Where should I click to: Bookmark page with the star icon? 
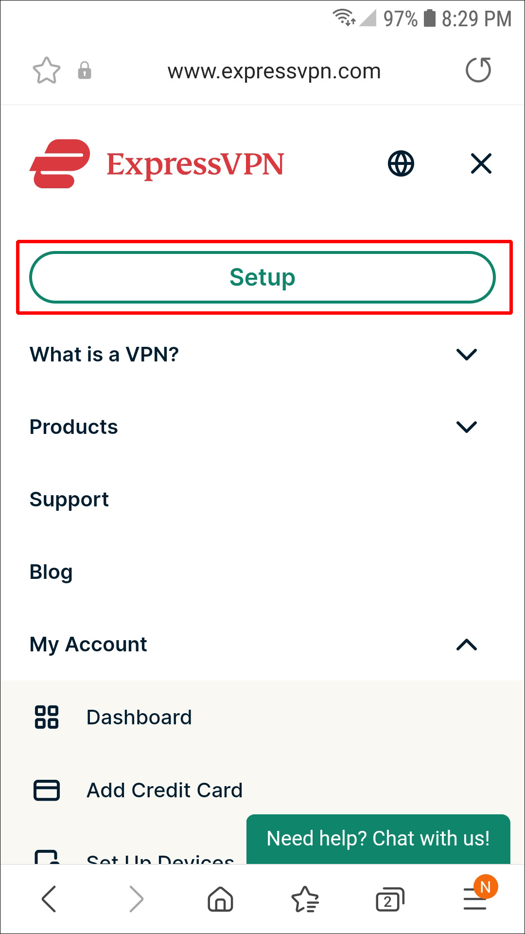(46, 71)
